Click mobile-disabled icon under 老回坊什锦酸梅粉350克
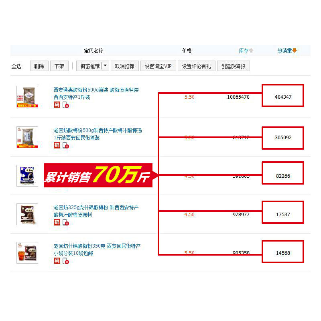 tap(66, 261)
